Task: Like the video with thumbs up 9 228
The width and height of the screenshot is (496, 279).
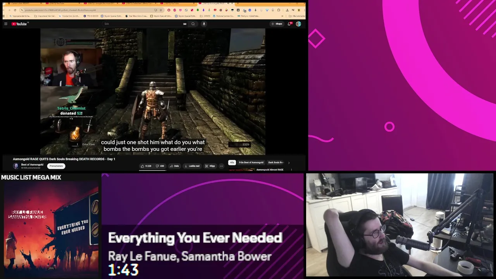Action: coord(146,166)
